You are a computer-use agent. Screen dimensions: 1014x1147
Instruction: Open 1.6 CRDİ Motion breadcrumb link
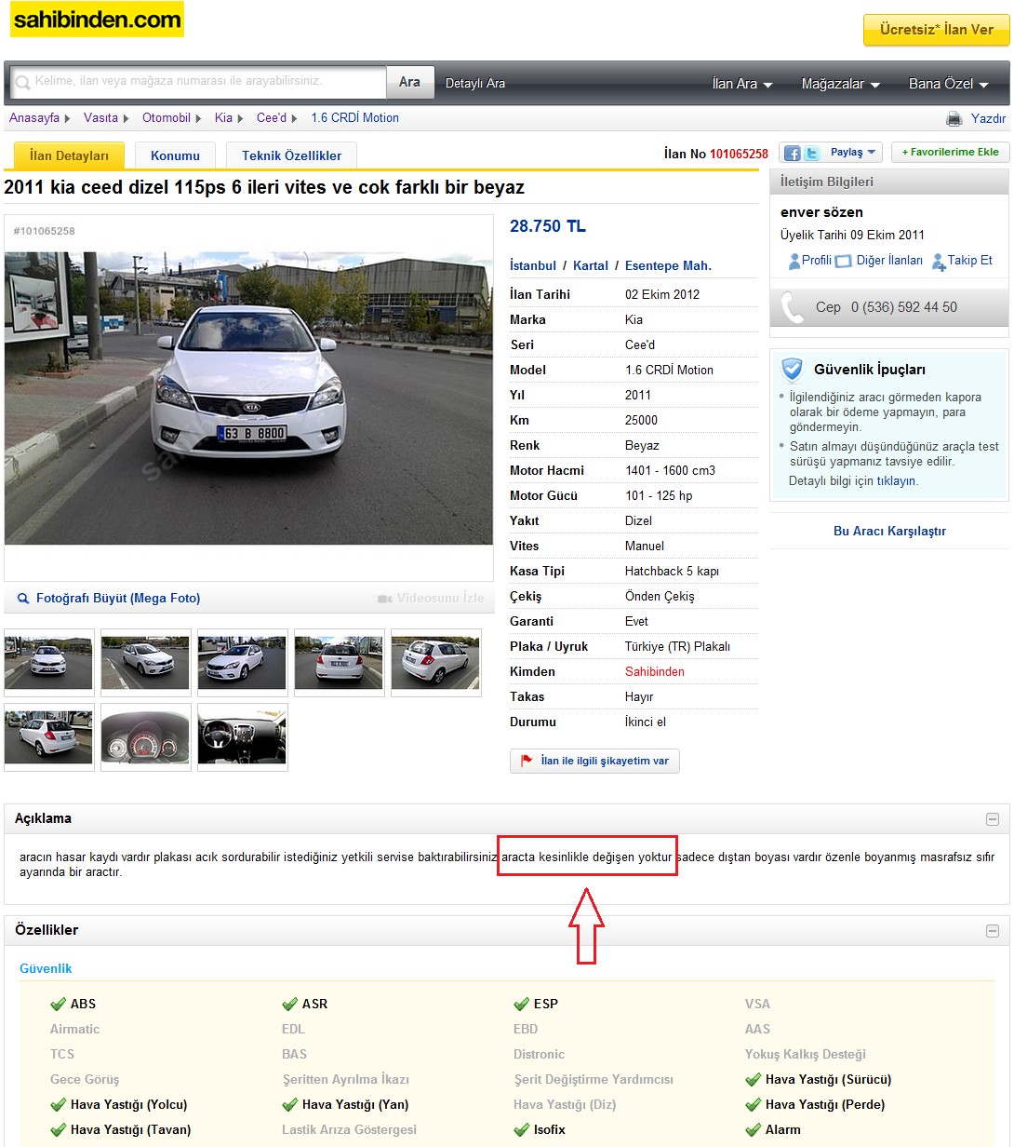(354, 118)
